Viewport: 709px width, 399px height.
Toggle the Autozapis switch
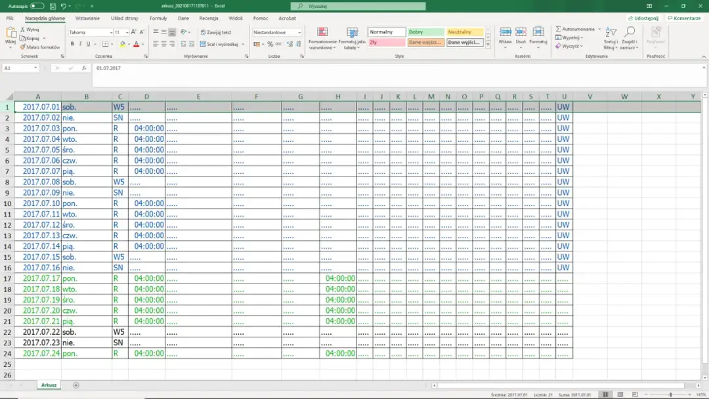pos(36,6)
